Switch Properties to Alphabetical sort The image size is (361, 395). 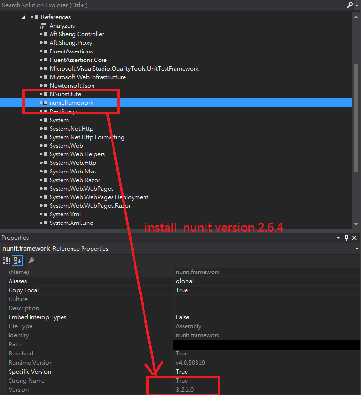(17, 261)
